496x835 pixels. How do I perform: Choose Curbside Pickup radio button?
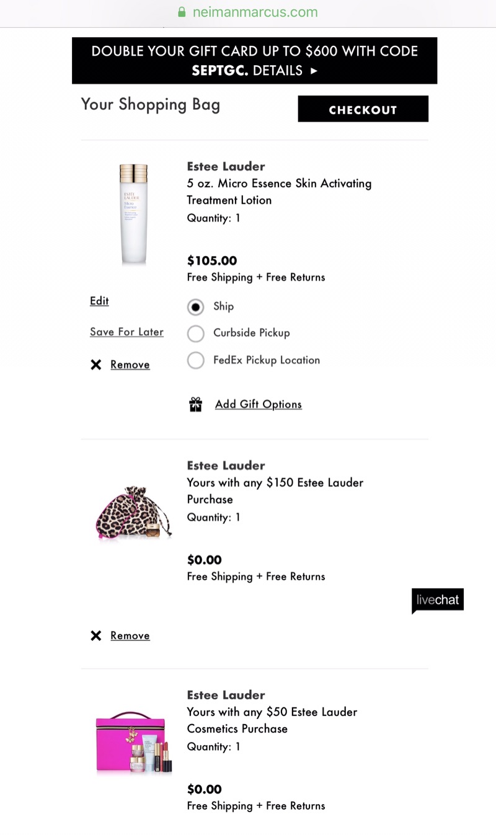(196, 334)
